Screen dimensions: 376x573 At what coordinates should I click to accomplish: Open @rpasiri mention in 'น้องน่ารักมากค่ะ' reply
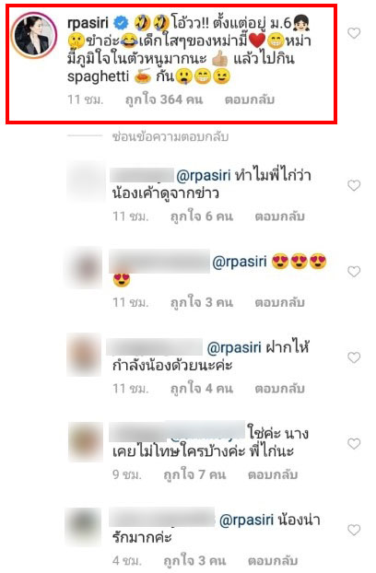pos(247,520)
